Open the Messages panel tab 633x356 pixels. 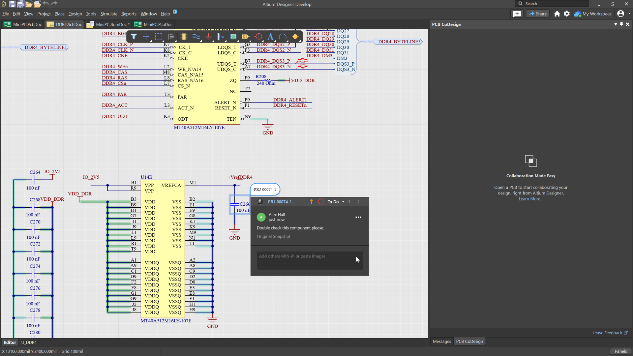tap(442, 341)
